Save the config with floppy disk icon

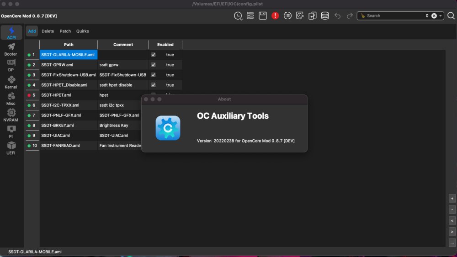pos(263,16)
